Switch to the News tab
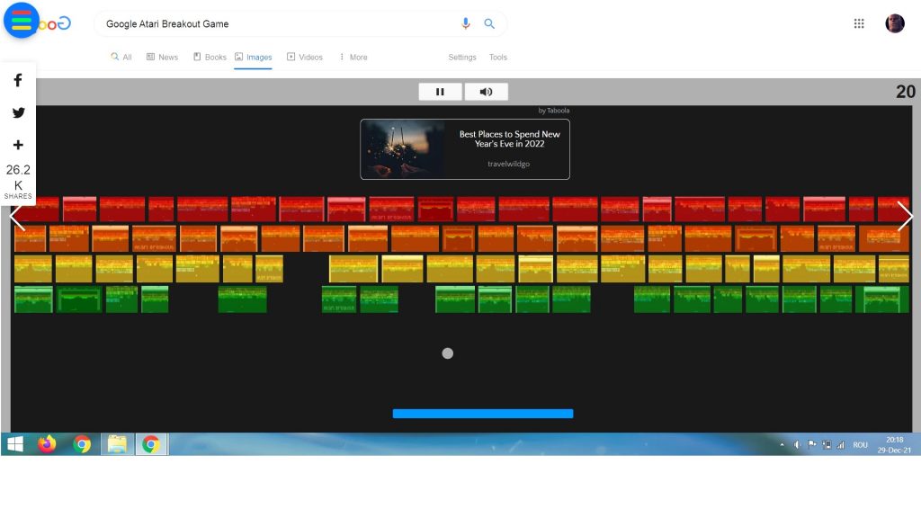Image resolution: width=921 pixels, height=518 pixels. point(162,57)
